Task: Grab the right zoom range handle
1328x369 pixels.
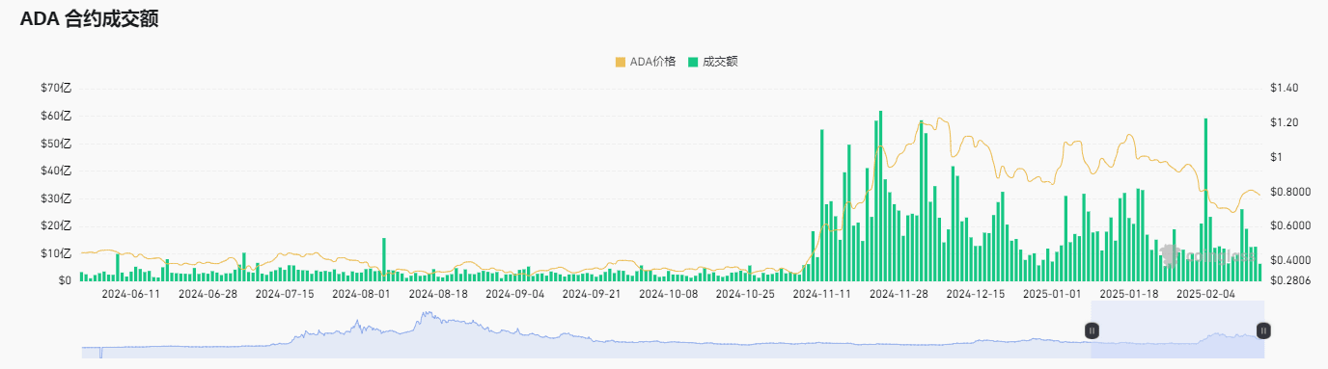Action: click(1263, 330)
